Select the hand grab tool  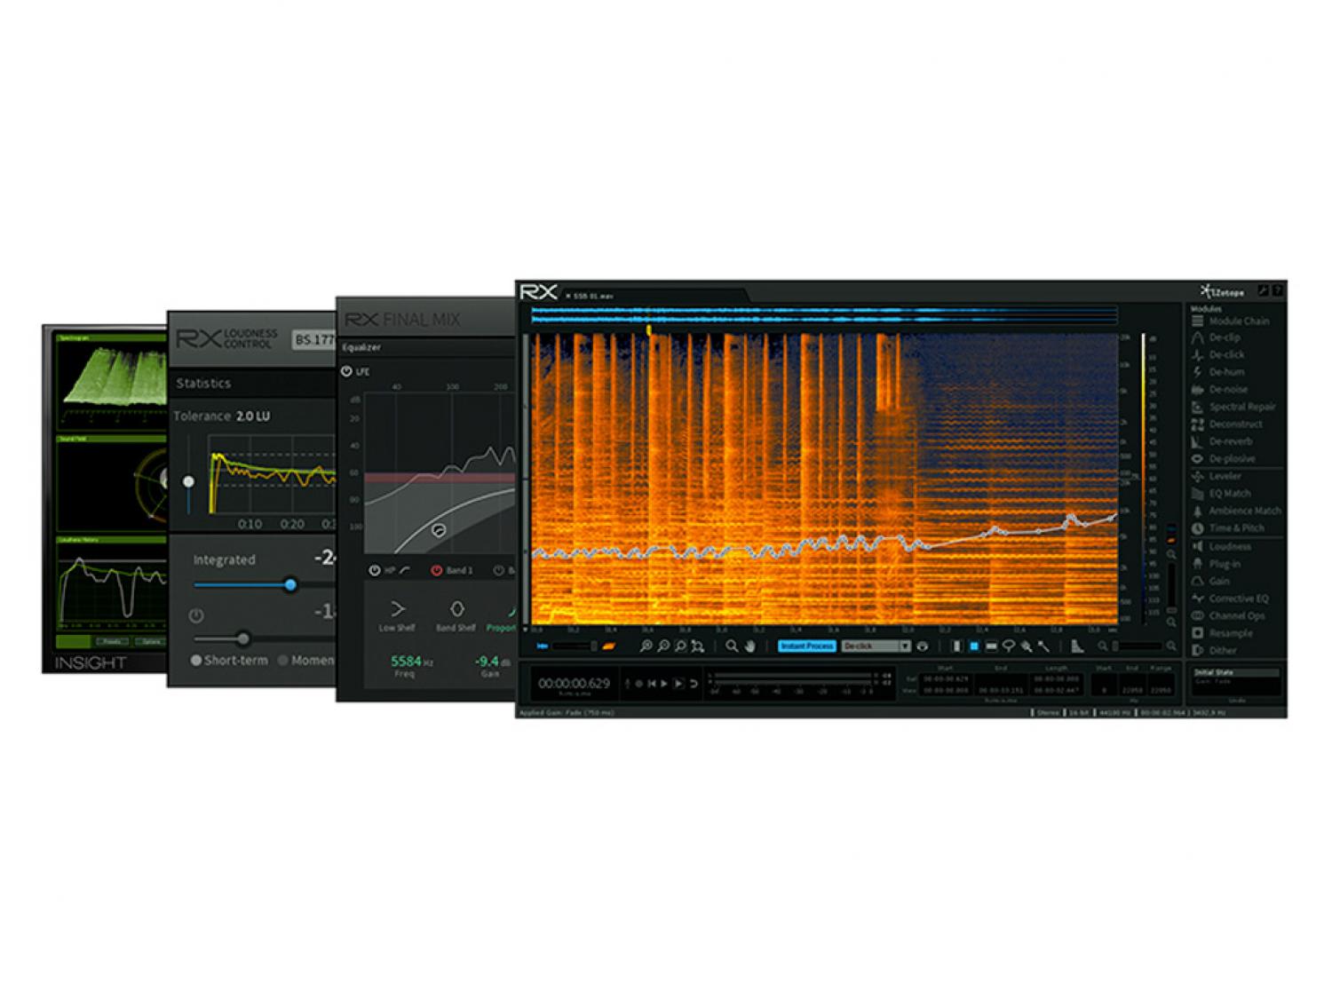point(750,646)
